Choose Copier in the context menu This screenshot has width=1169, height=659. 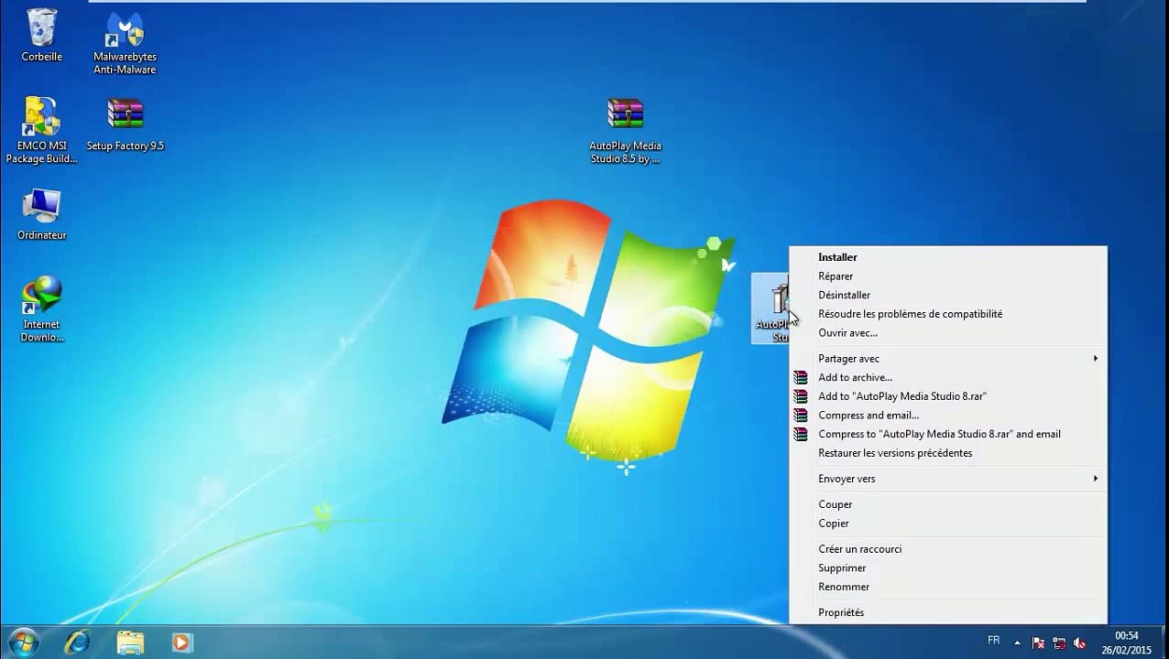coord(948,524)
